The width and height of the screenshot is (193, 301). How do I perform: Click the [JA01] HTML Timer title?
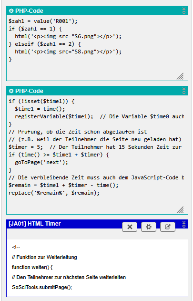[x=35, y=224]
